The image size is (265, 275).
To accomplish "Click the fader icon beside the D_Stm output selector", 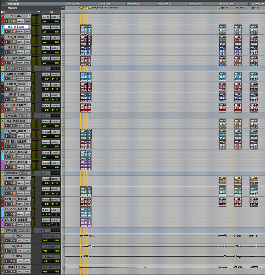I will [59, 27].
